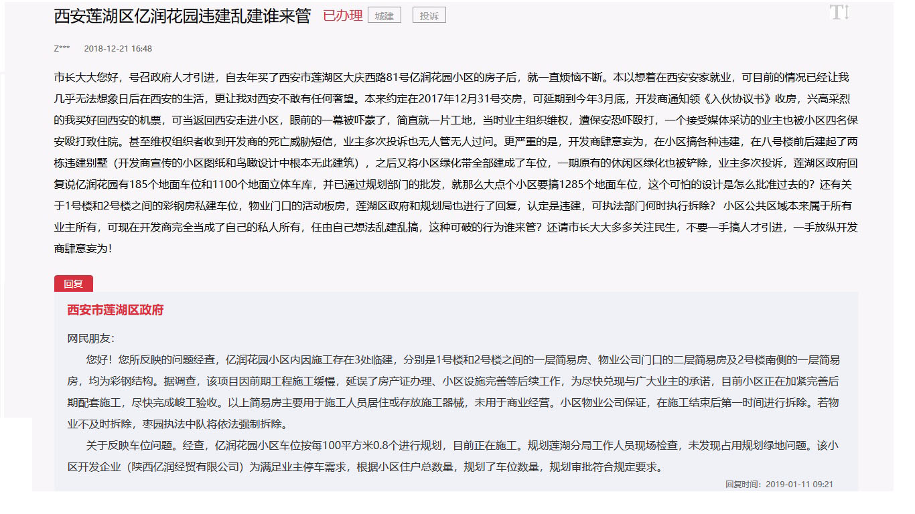Select the 城建 category tag
915x514 pixels.
[384, 15]
